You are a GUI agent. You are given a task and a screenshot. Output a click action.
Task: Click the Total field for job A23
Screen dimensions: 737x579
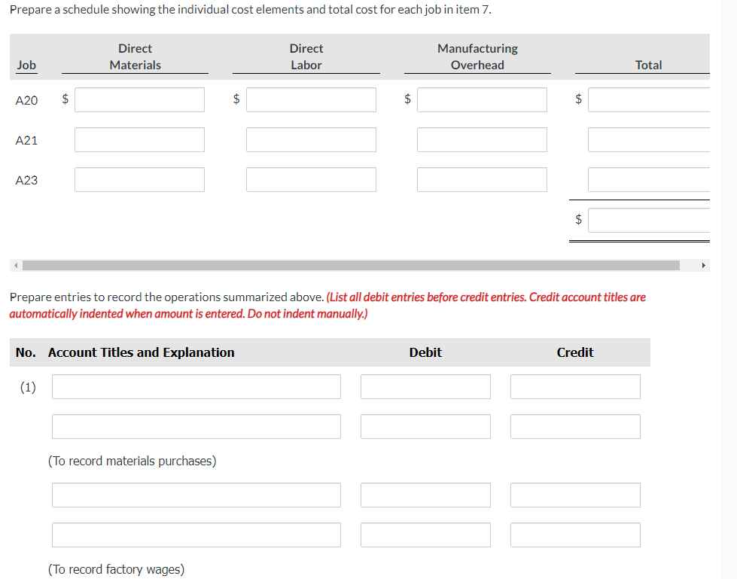pyautogui.click(x=651, y=179)
